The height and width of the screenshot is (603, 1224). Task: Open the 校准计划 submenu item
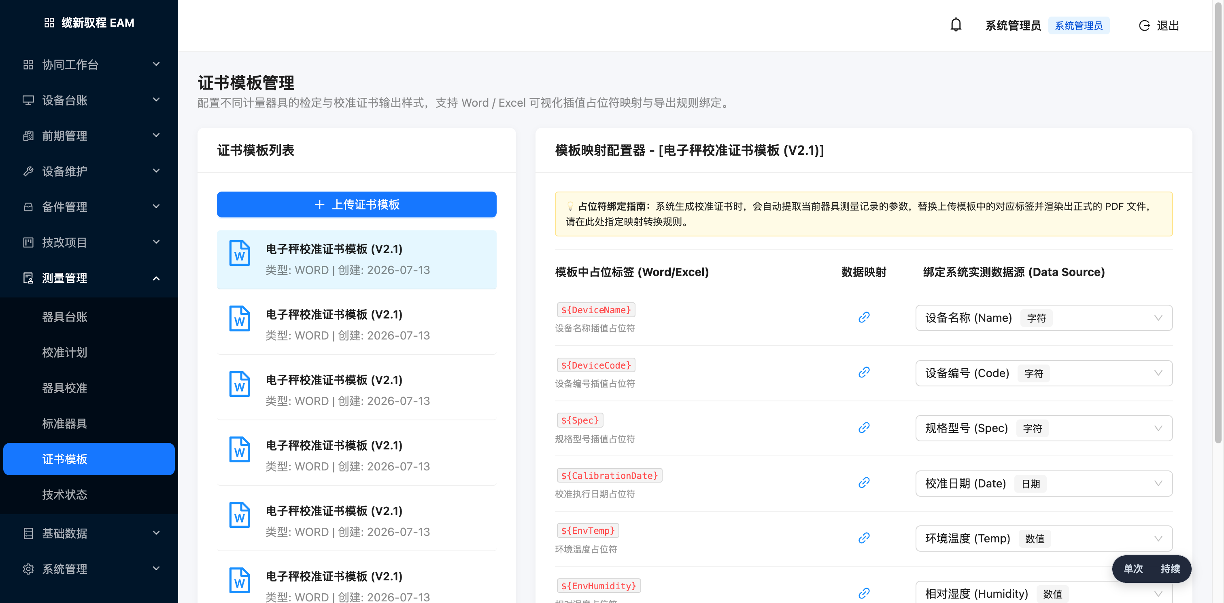[89, 352]
